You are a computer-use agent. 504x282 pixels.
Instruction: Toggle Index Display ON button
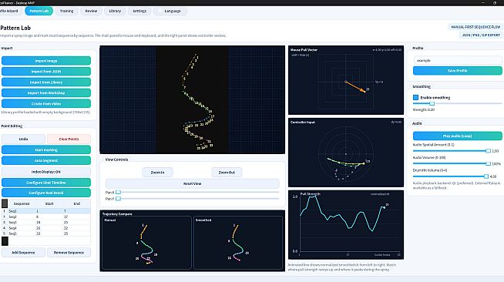click(x=46, y=172)
